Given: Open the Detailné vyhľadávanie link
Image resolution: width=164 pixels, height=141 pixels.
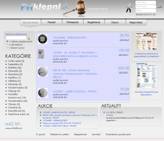Looking at the screenshot, I should pyautogui.click(x=16, y=34).
